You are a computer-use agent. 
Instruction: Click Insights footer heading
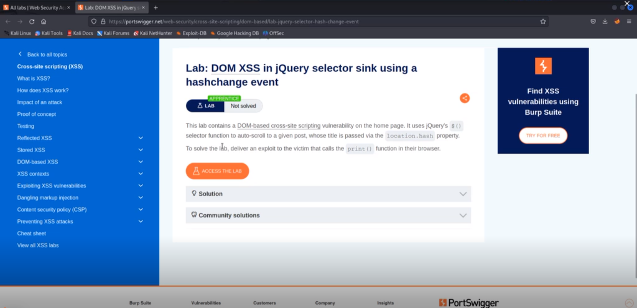[x=386, y=303]
